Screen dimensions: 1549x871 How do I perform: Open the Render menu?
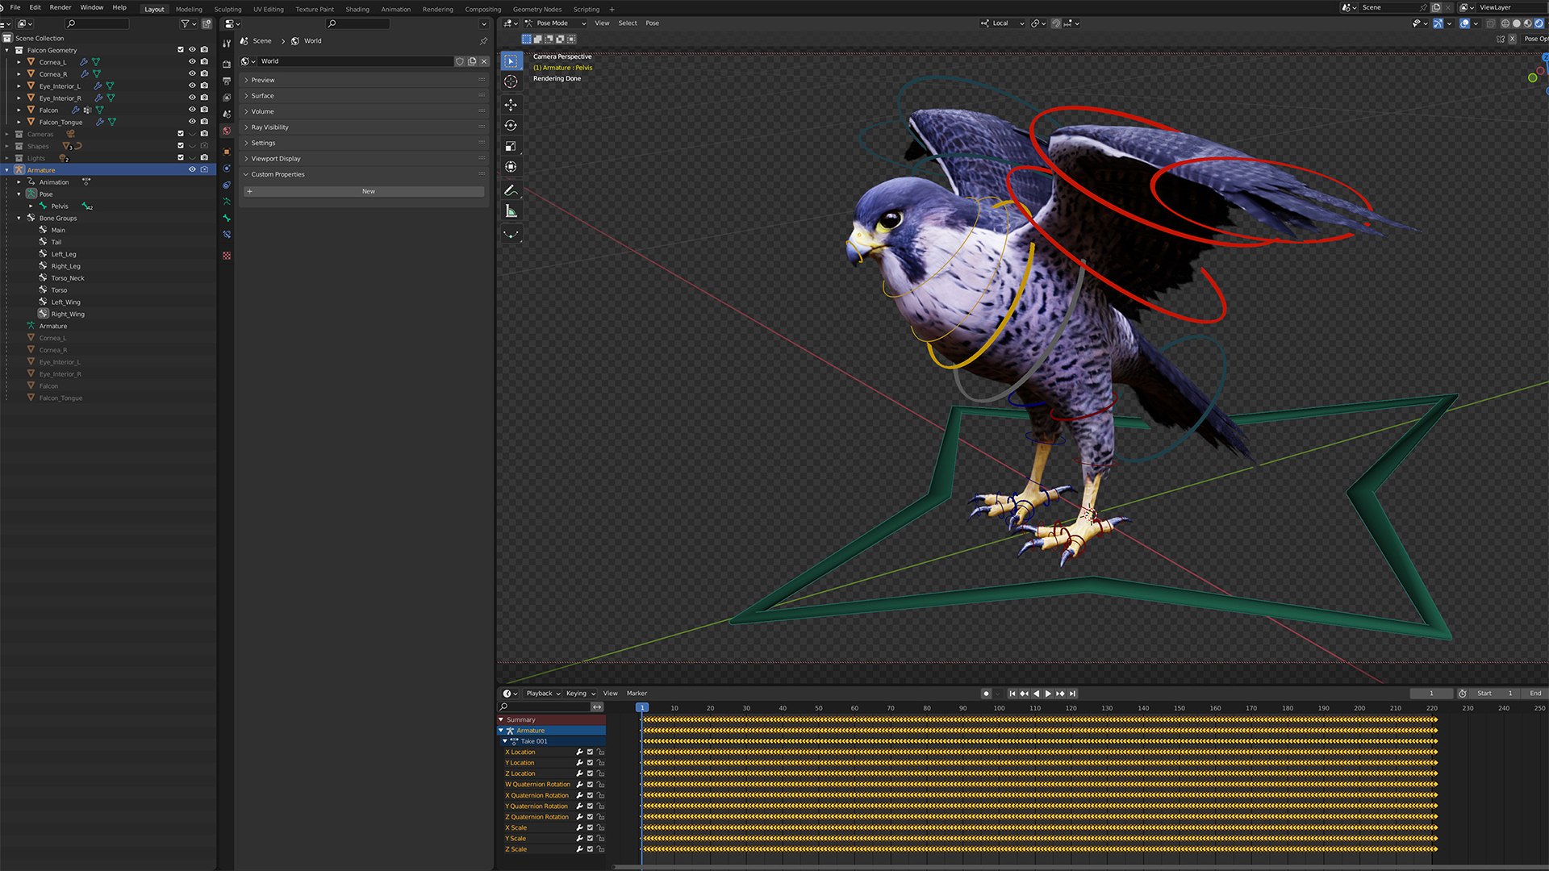pos(61,7)
